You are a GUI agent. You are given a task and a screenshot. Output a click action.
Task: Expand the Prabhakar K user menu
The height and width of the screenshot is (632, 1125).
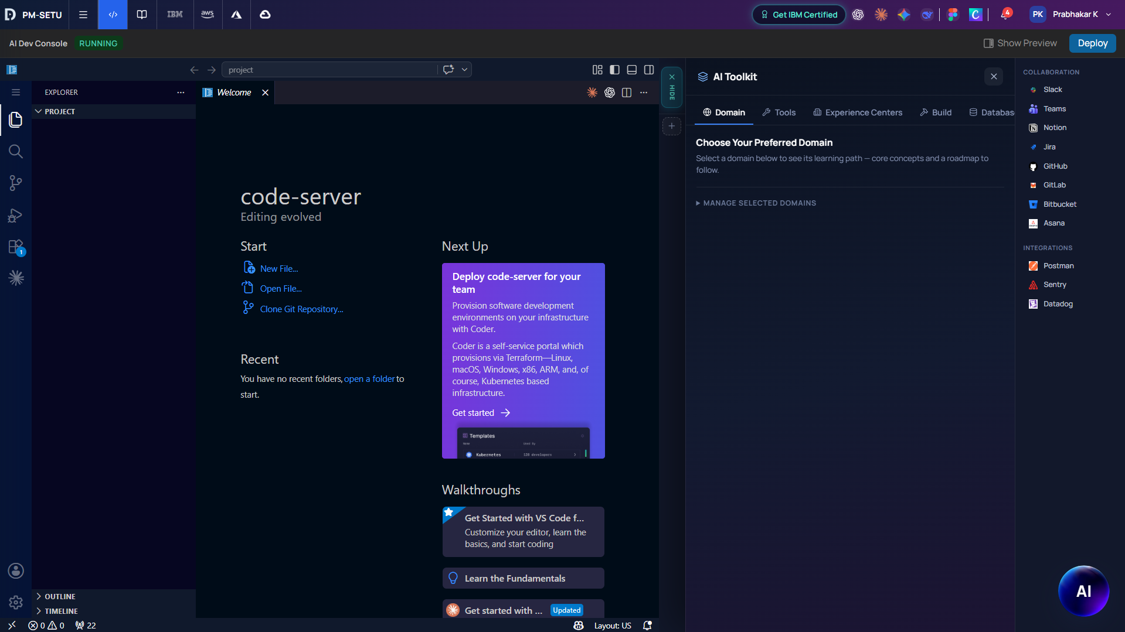(1070, 15)
